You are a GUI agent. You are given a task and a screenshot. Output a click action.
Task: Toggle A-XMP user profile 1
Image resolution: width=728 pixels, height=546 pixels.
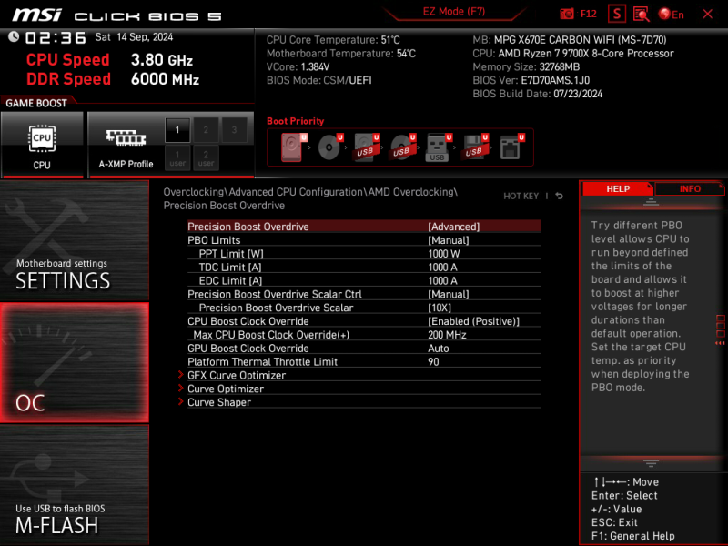pos(177,157)
